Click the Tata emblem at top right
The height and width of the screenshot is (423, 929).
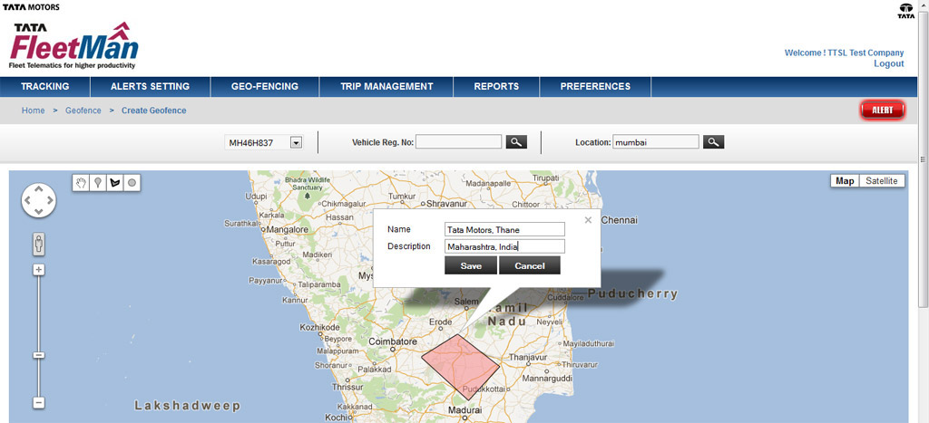click(906, 11)
